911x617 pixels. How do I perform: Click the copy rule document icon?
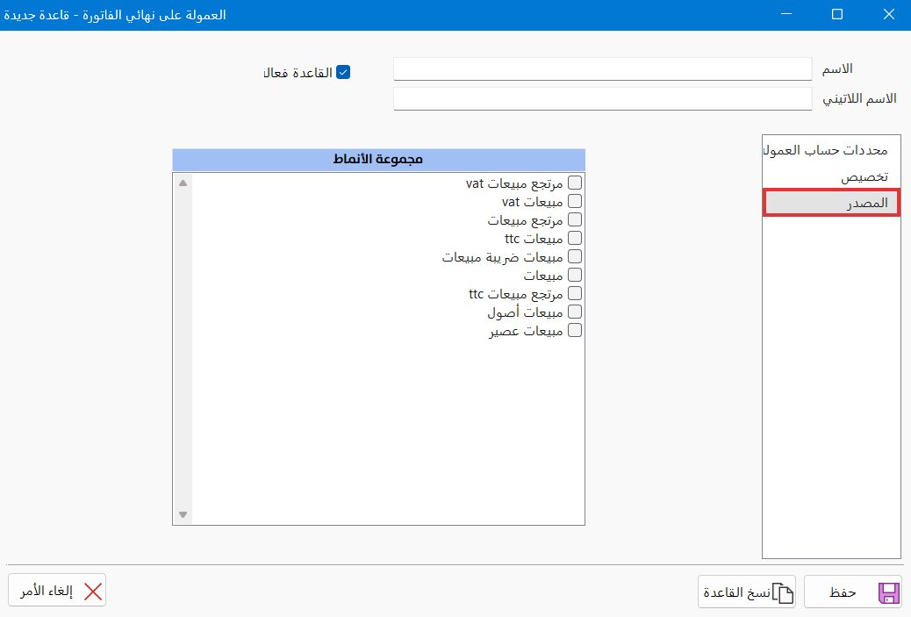(x=783, y=592)
